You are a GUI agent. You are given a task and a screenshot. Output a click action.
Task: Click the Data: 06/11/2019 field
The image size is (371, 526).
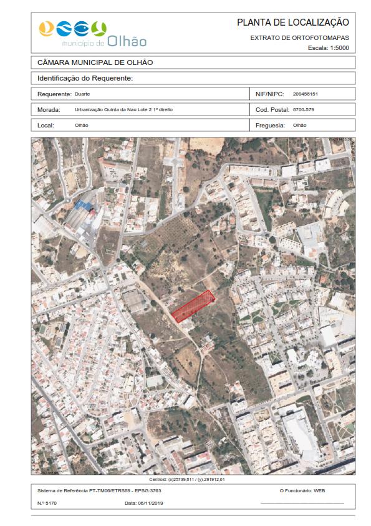pos(143,503)
